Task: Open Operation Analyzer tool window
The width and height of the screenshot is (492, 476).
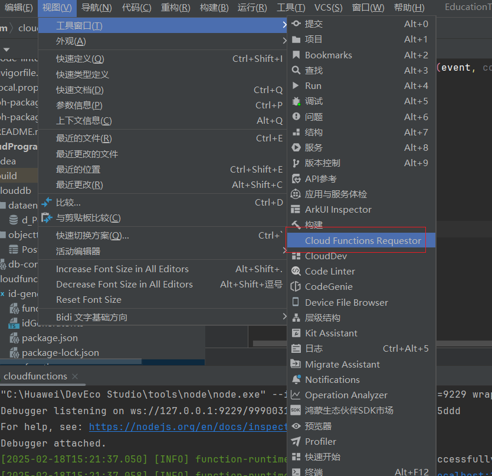Action: pyautogui.click(x=361, y=395)
